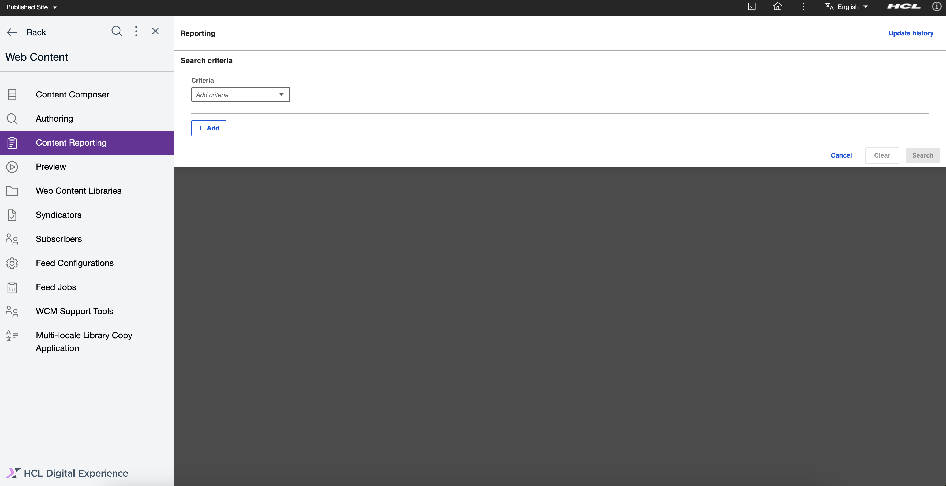Close the Web Content side panel
946x486 pixels.
tap(155, 31)
